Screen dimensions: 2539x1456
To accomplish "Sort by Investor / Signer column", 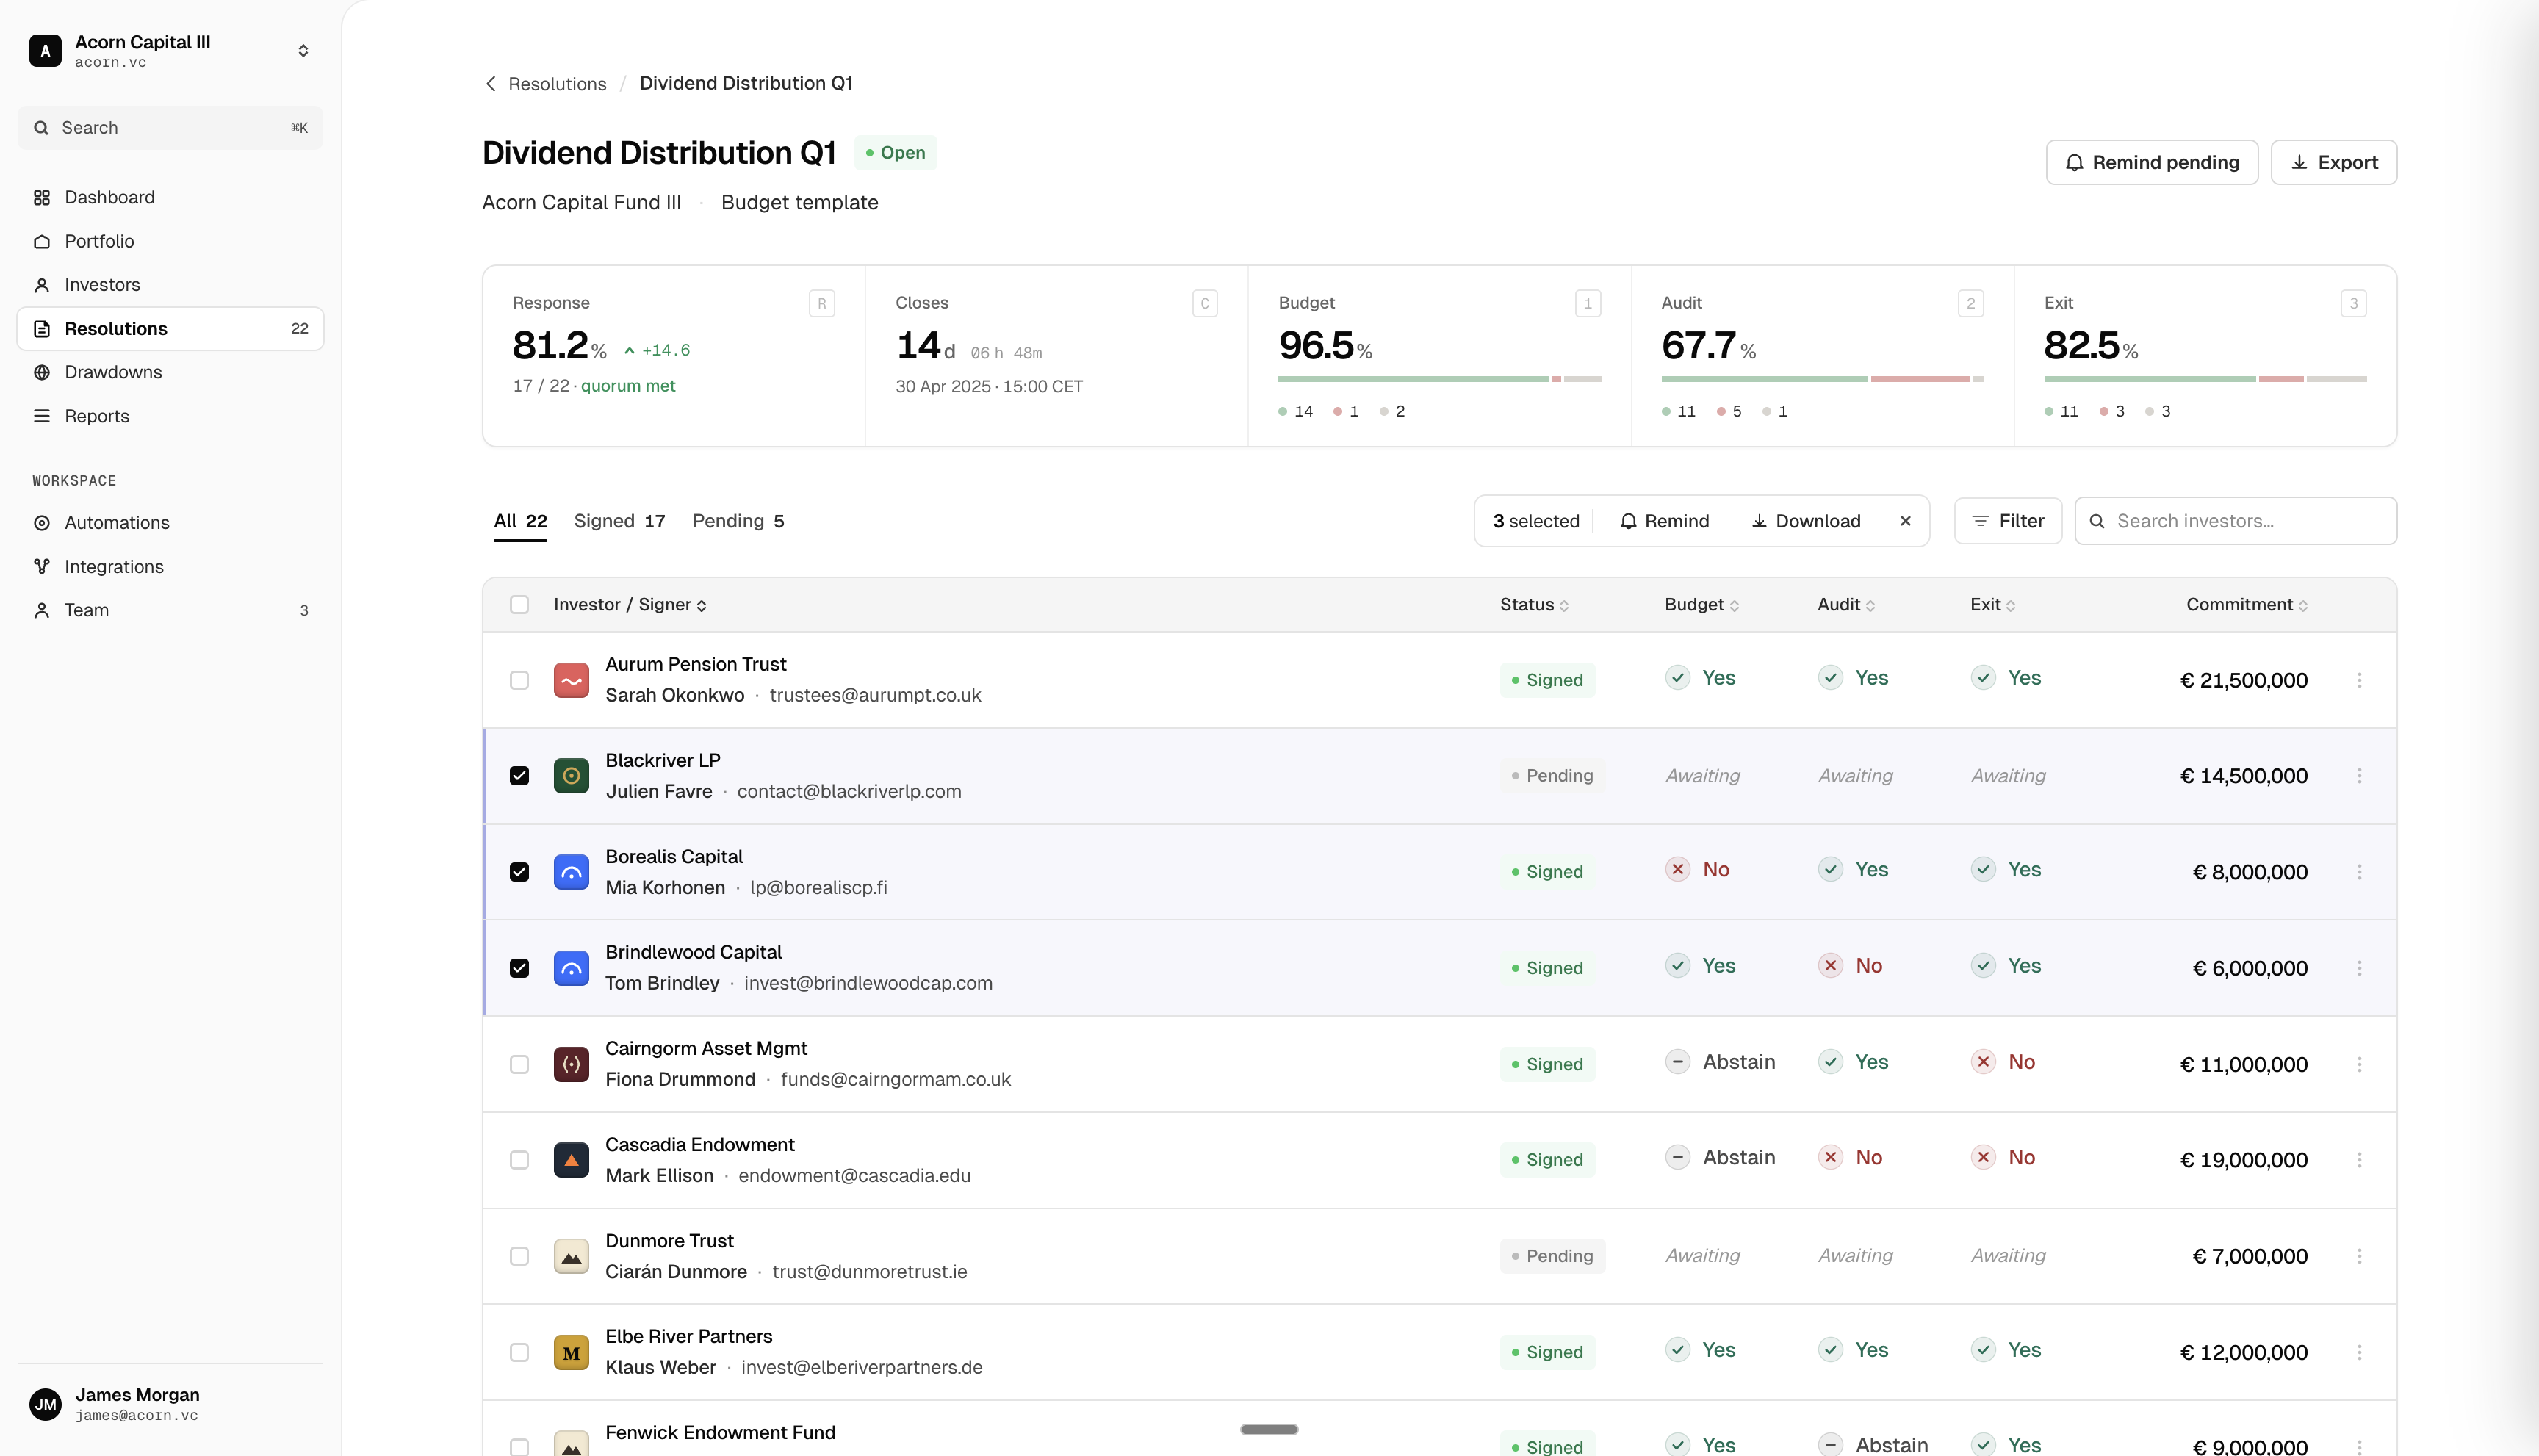I will pyautogui.click(x=630, y=605).
